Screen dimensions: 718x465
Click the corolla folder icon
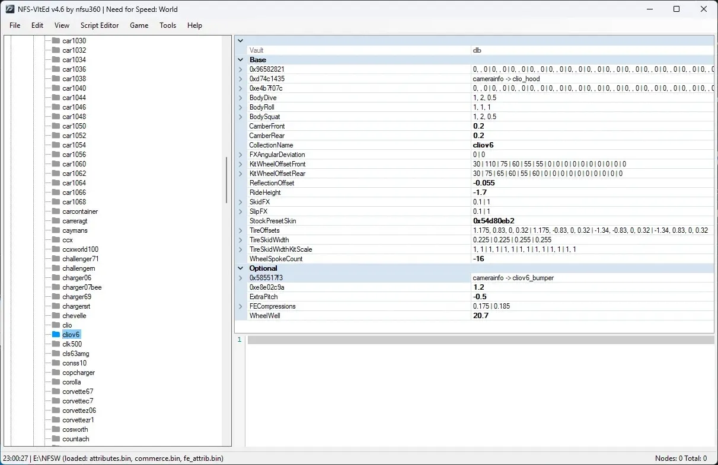pos(56,382)
